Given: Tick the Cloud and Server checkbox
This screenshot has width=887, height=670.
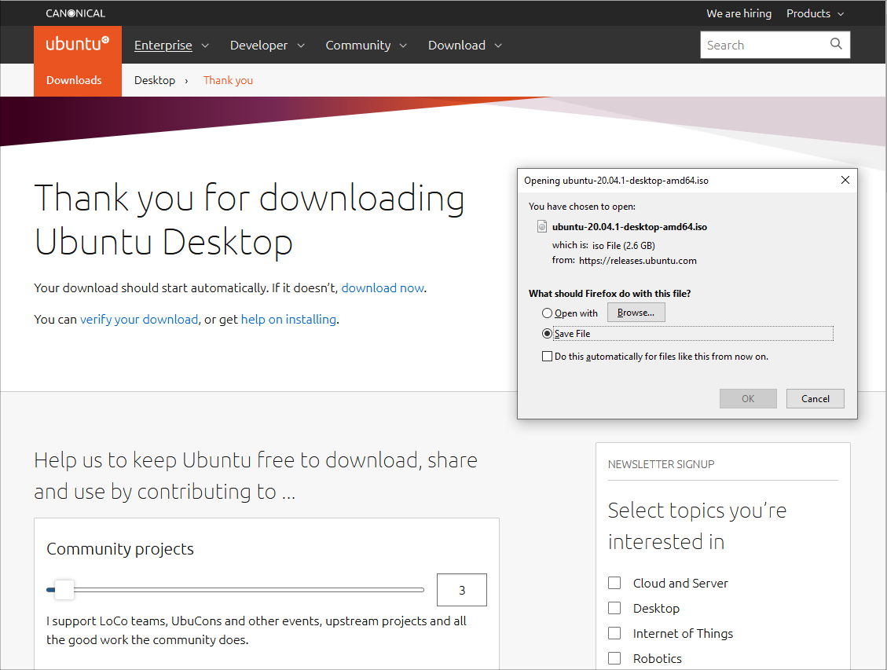Looking at the screenshot, I should (614, 583).
